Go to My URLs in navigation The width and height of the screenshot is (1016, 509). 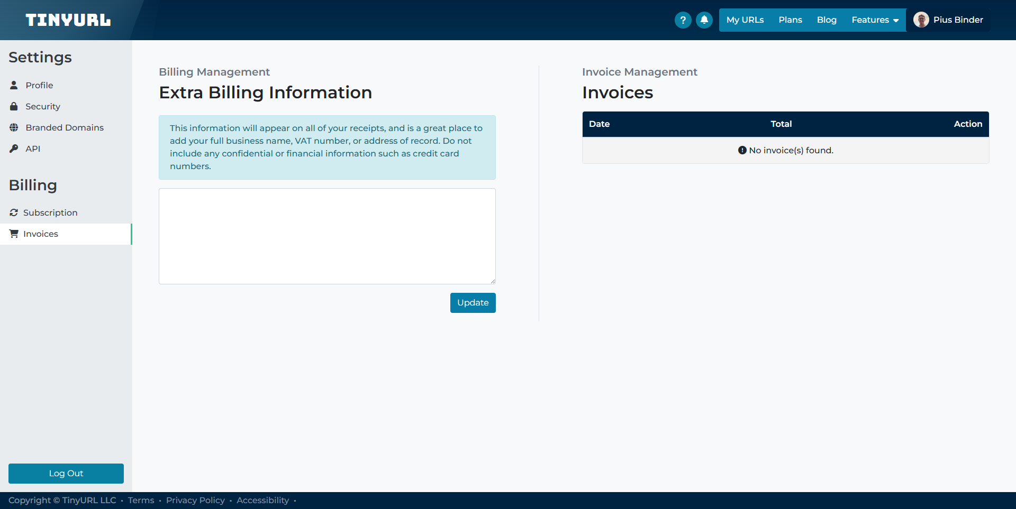[745, 20]
